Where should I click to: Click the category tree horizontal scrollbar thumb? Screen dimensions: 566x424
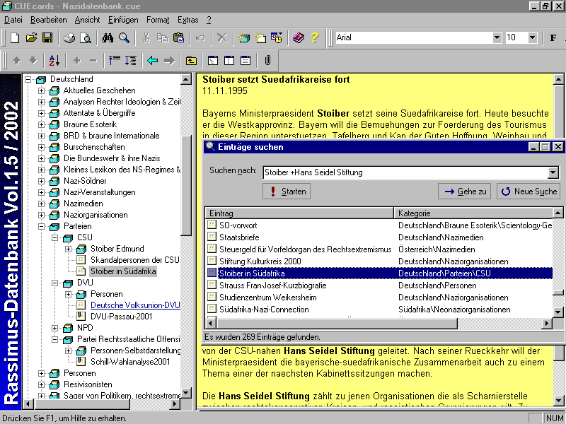[81, 404]
